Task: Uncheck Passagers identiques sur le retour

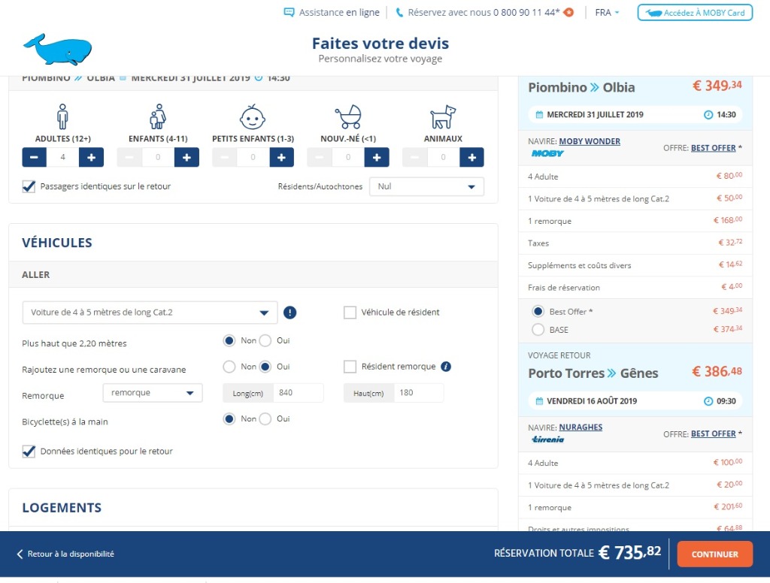Action: (29, 186)
